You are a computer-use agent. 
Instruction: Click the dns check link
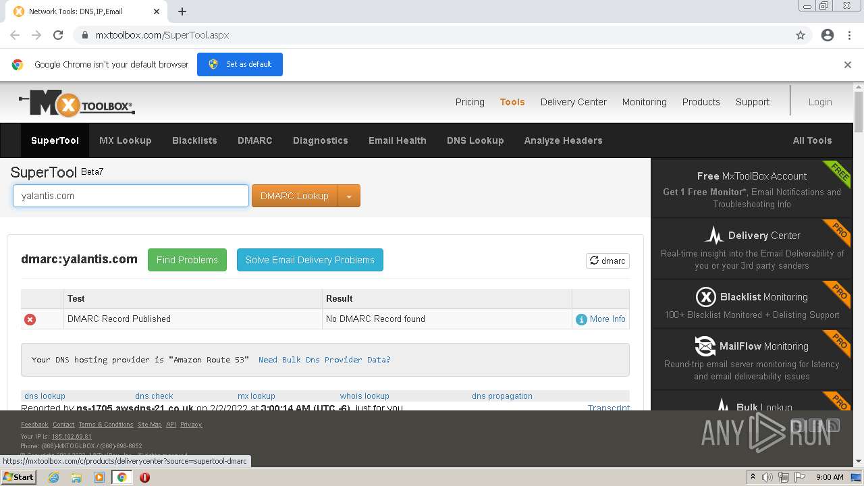tap(154, 396)
